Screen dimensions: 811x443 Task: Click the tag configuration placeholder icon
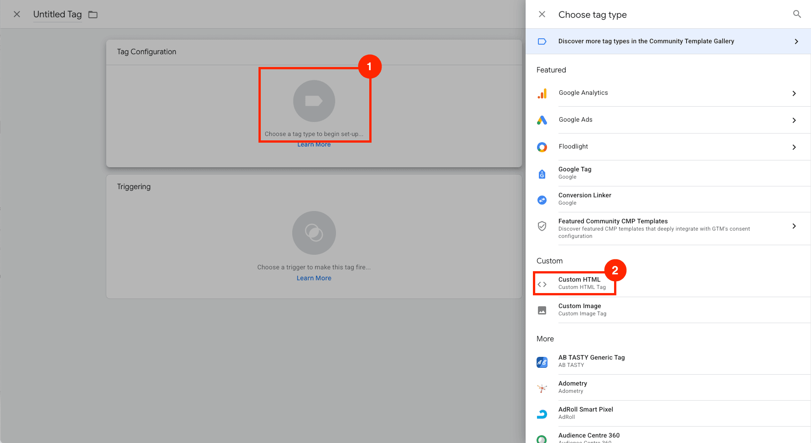click(314, 101)
